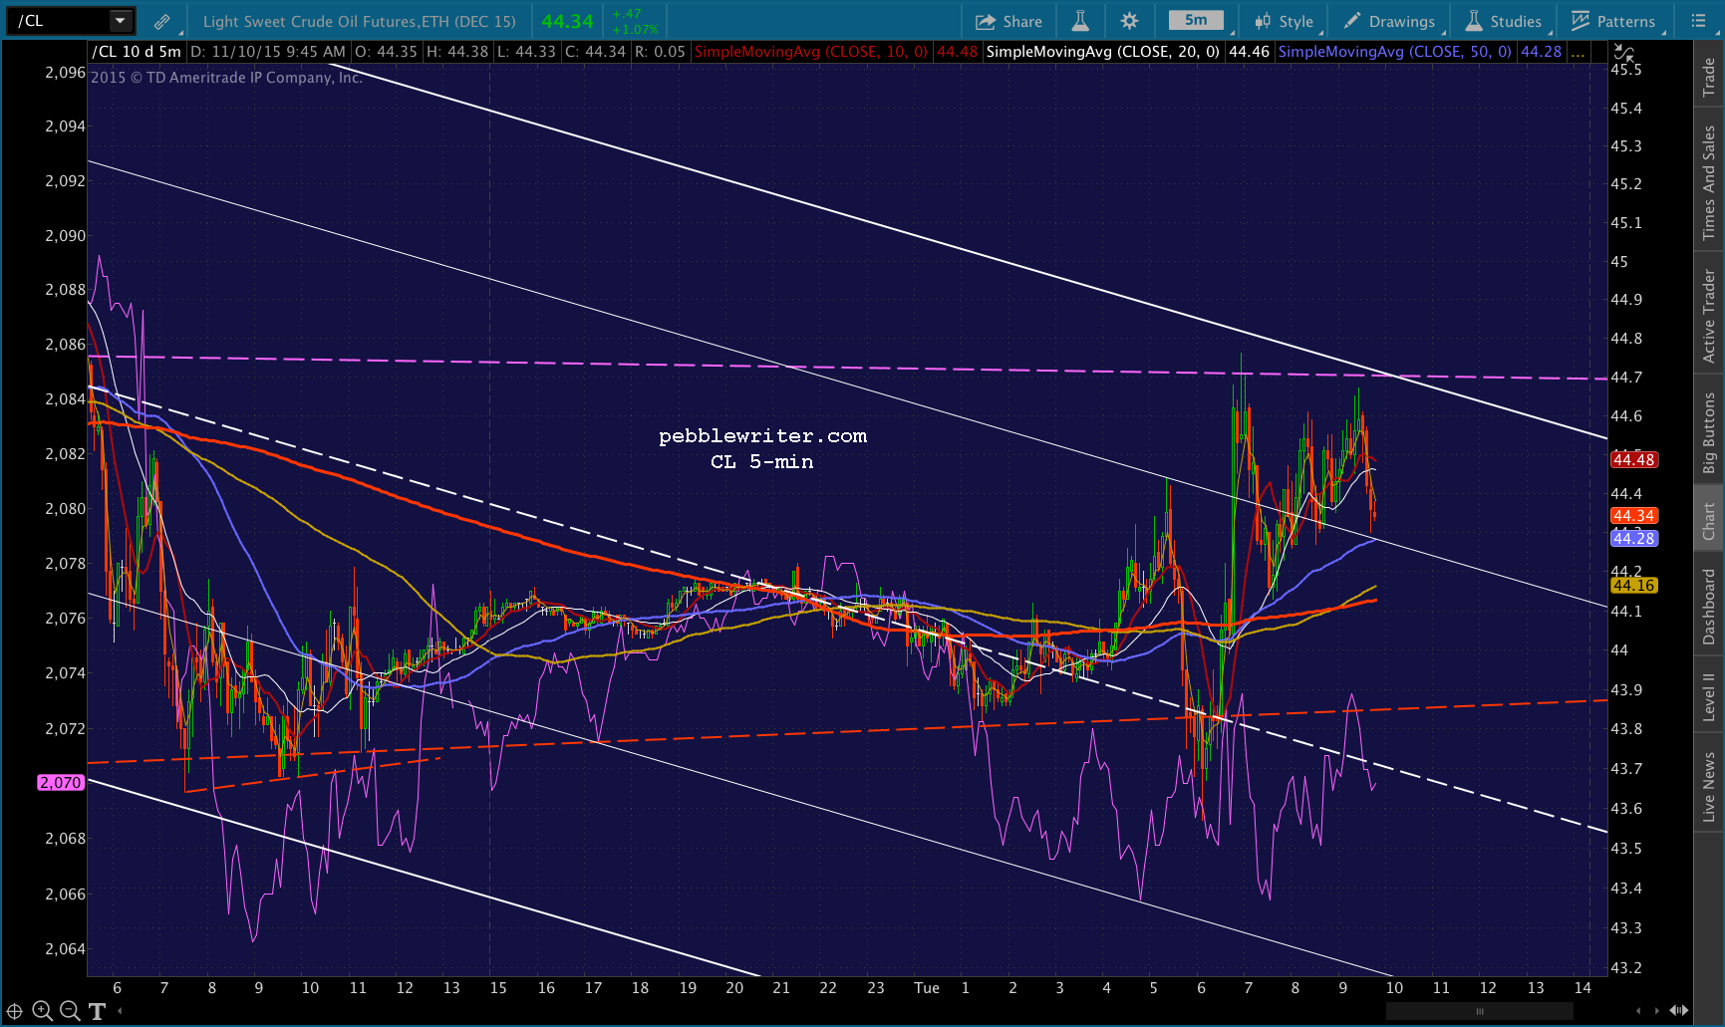
Task: Click the zoom in magnifier icon
Action: 42,1011
